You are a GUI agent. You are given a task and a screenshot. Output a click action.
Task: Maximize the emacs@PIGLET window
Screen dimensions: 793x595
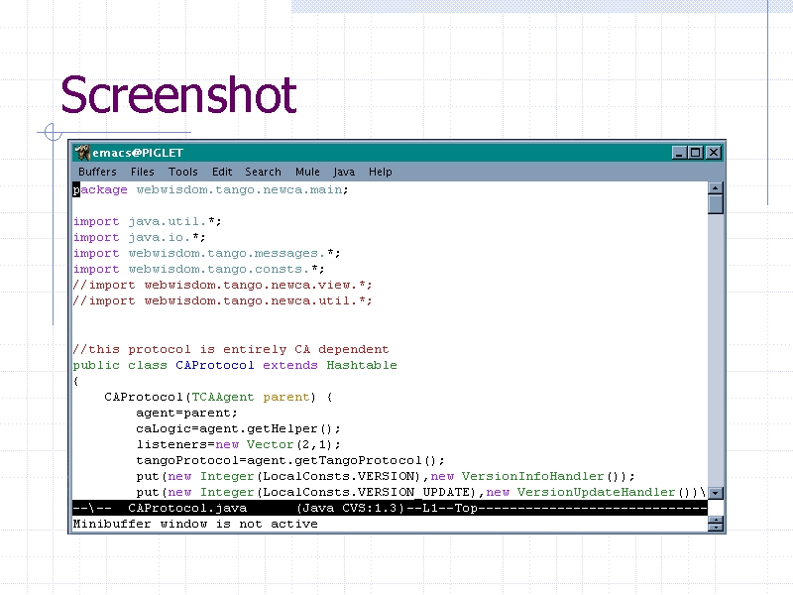point(696,153)
